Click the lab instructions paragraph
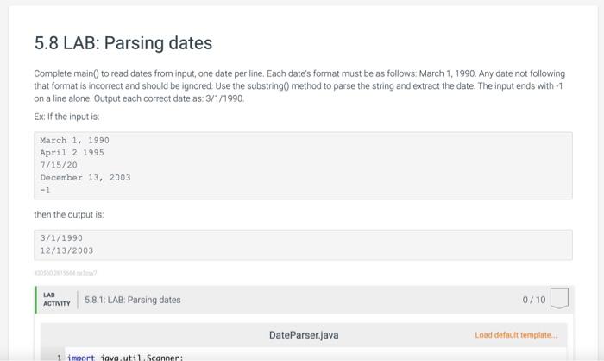Image resolution: width=604 pixels, height=361 pixels. coord(299,86)
